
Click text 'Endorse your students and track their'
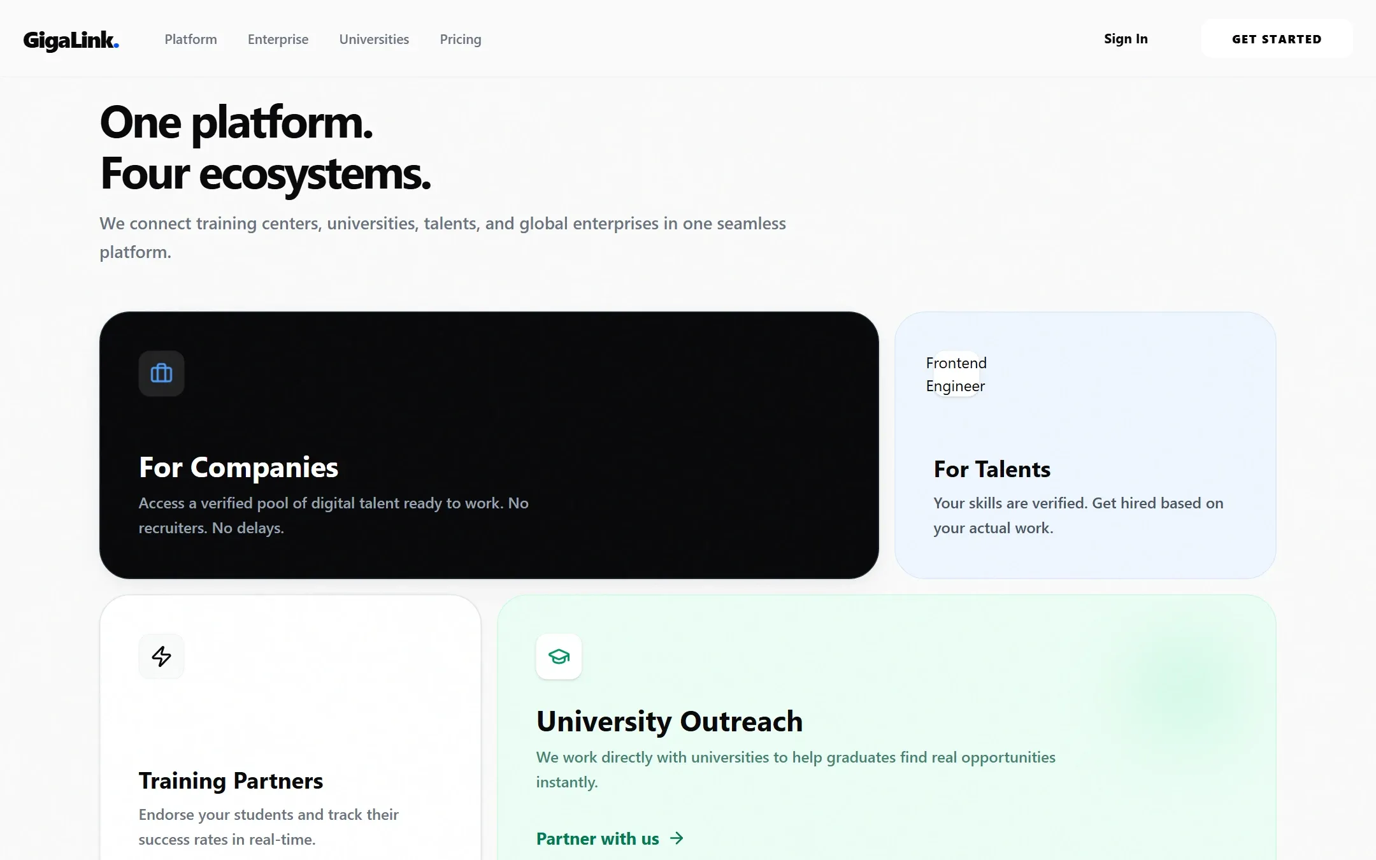[269, 815]
